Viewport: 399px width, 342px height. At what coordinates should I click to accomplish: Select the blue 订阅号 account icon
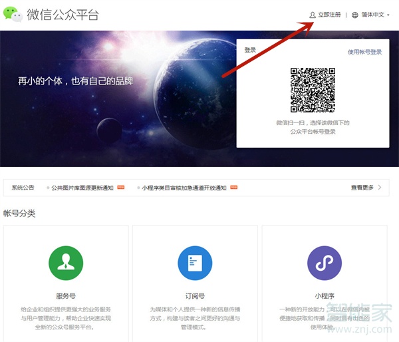pyautogui.click(x=195, y=263)
